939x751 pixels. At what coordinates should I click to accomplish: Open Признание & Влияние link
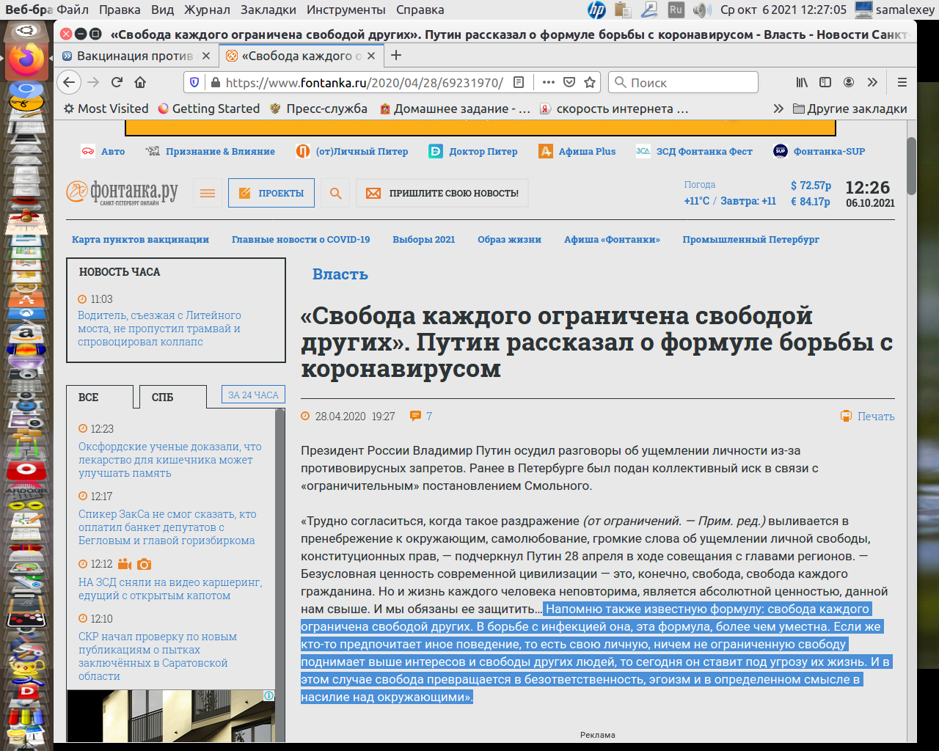211,151
